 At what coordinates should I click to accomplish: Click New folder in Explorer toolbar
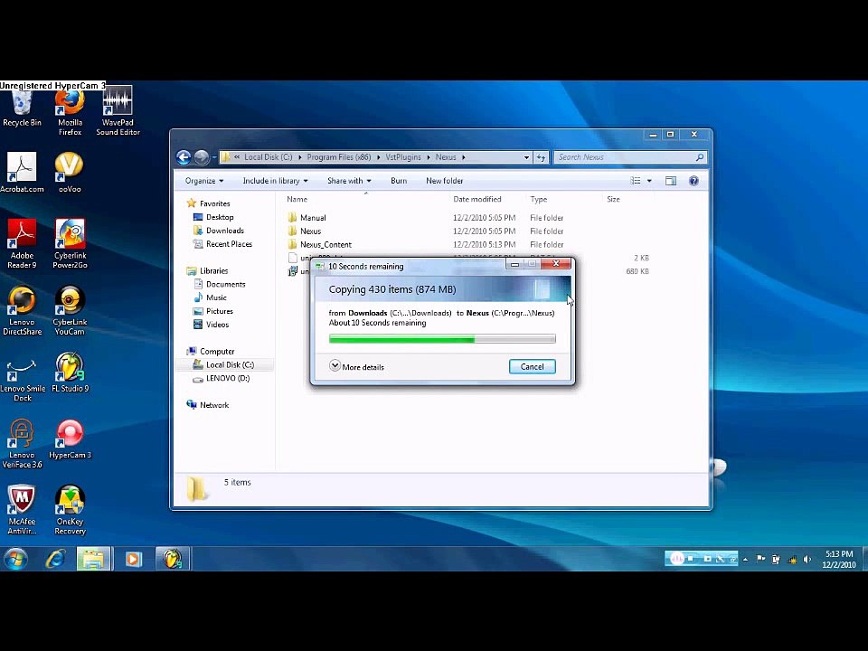445,181
